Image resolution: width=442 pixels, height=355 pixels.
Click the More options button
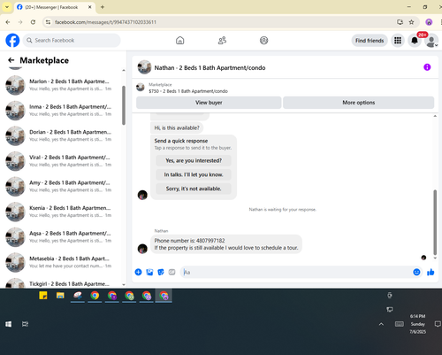pyautogui.click(x=358, y=103)
